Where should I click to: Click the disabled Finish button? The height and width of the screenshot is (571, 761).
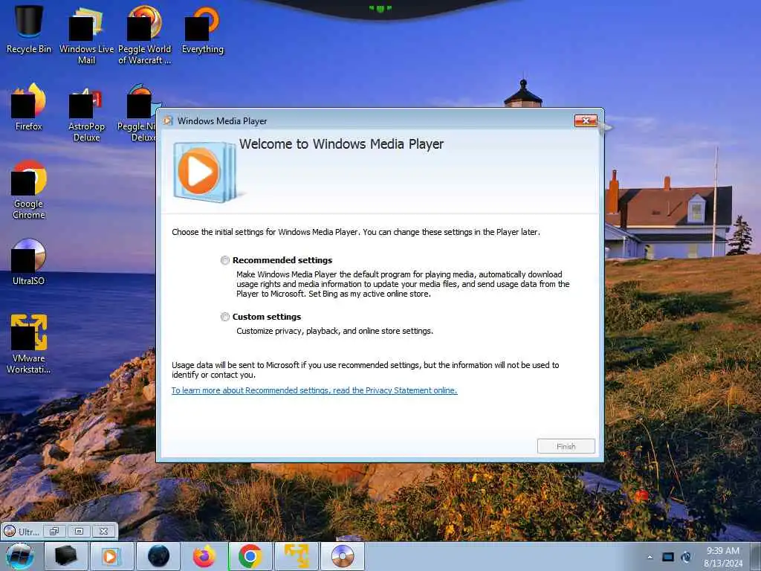click(566, 446)
